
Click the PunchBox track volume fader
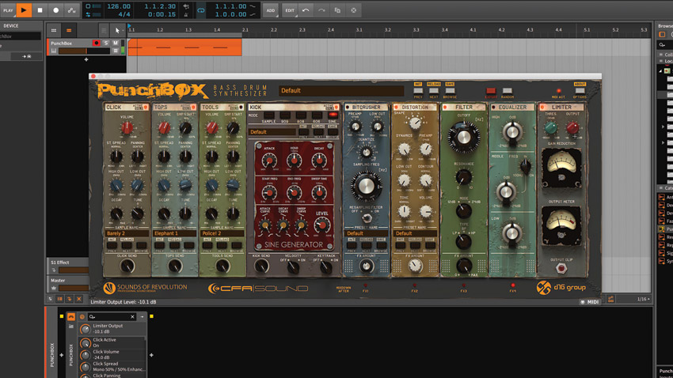84,51
